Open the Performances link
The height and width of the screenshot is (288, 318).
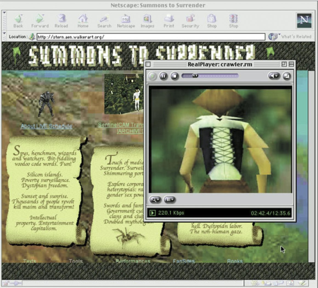(x=133, y=261)
